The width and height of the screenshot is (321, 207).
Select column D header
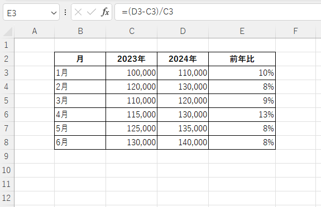(183, 31)
